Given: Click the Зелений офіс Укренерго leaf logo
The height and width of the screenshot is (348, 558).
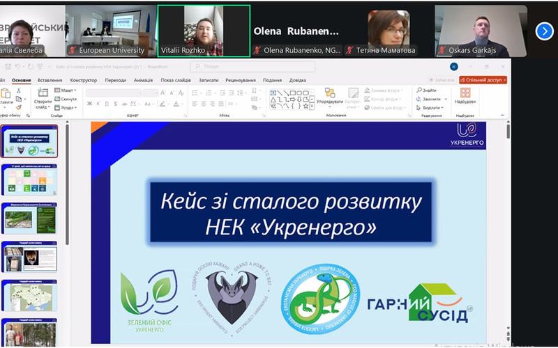Looking at the screenshot, I should point(149,301).
